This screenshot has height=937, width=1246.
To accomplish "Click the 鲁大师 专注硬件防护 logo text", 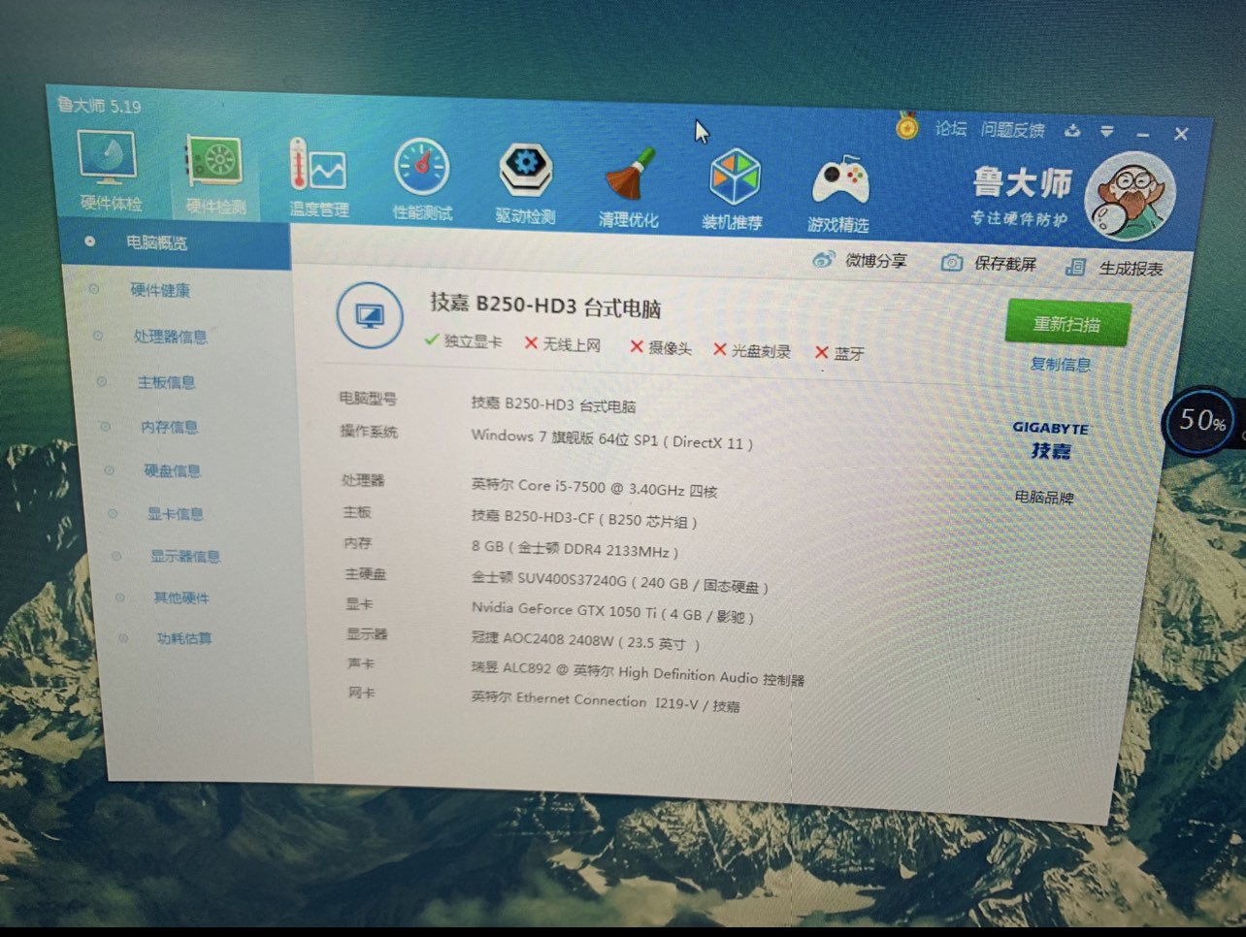I will click(x=1021, y=196).
